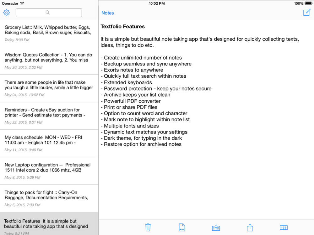The height and width of the screenshot is (235, 314).
Task: Tap the battery indicator in status bar
Action: 308,3
